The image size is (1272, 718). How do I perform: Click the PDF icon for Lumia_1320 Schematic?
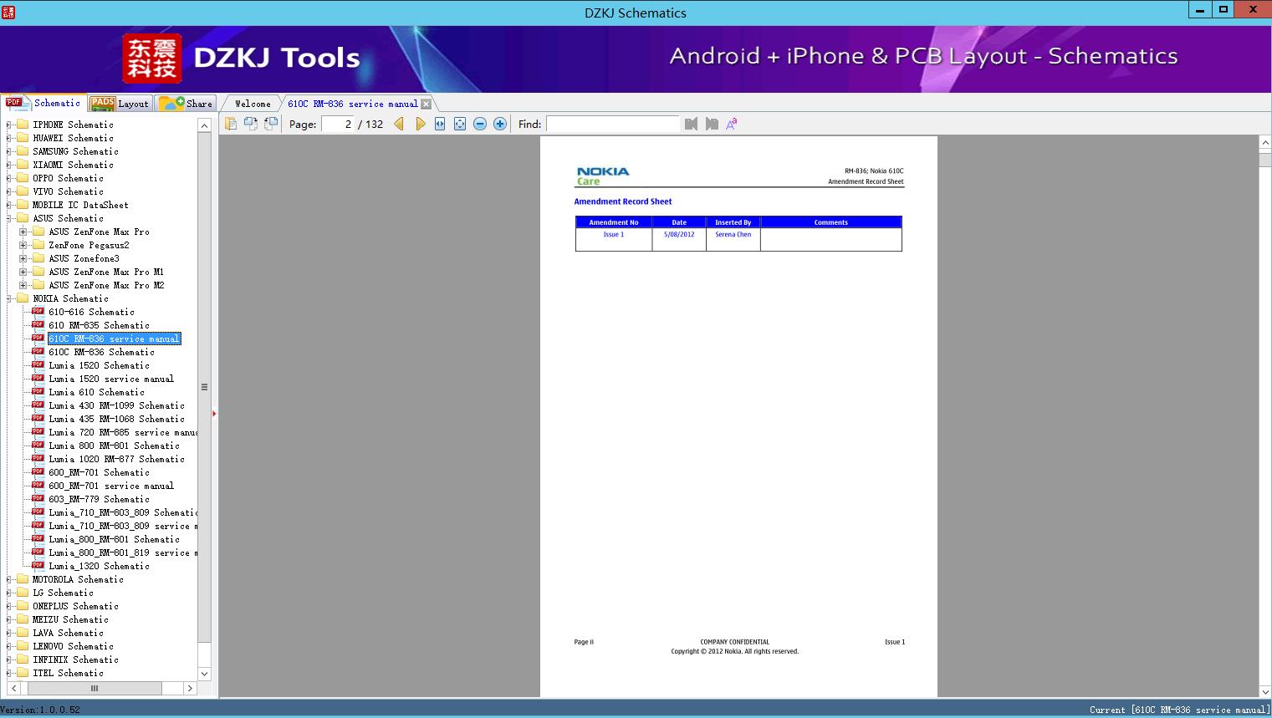click(x=38, y=566)
